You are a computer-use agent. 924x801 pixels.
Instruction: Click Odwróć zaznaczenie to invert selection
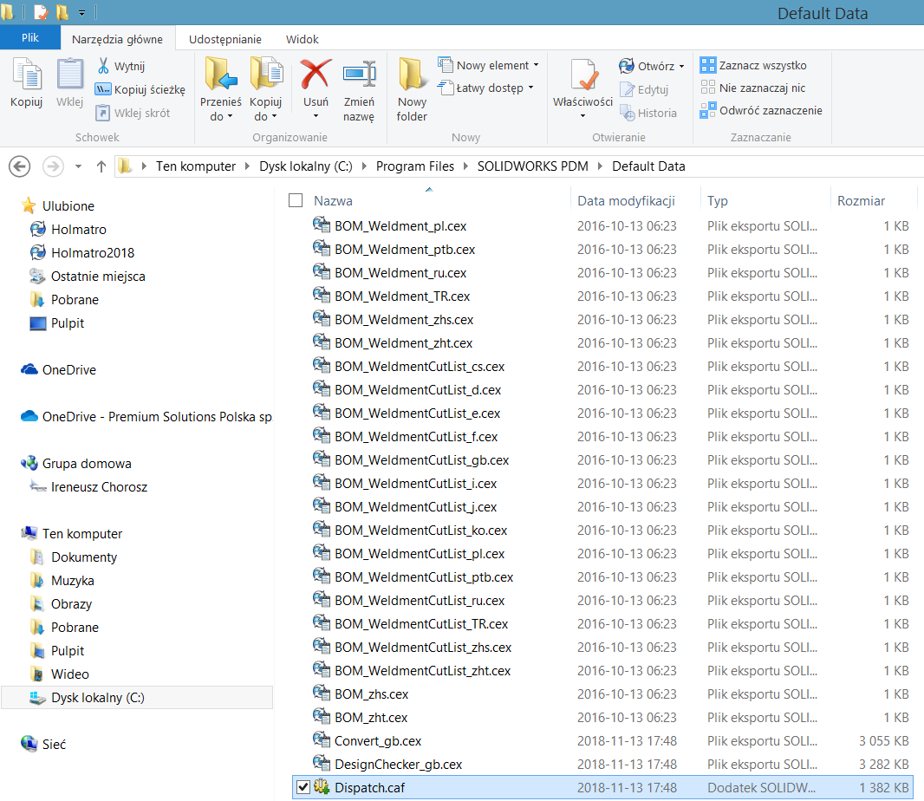(x=763, y=110)
